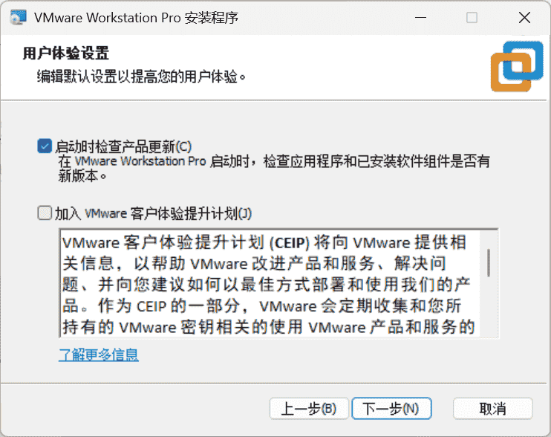The image size is (551, 437).
Task: Click the 编辑默认设置以提高您的用户体验 subtitle
Action: point(141,77)
